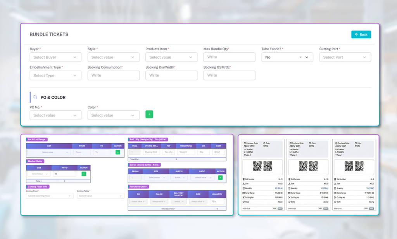Add a Marker Ratio row with plus icon
Viewport: 397px width, 239px height.
click(x=84, y=174)
